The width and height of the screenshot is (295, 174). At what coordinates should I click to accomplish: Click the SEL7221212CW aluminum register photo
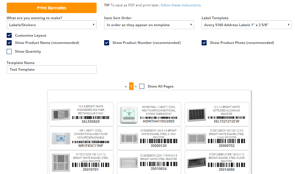click(x=197, y=115)
